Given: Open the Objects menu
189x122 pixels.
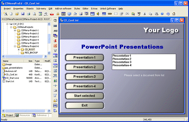Looking at the screenshot, I should pyautogui.click(x=30, y=9).
